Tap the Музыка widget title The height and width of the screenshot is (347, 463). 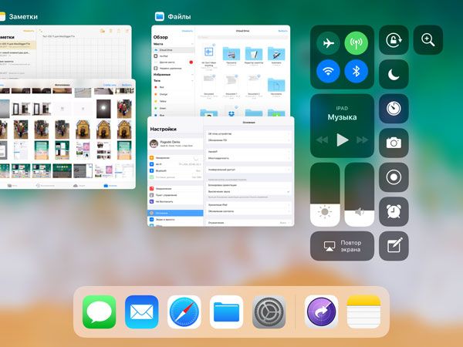[342, 117]
